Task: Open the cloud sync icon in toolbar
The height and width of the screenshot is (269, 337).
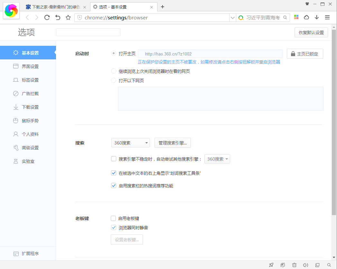Action: click(x=306, y=17)
